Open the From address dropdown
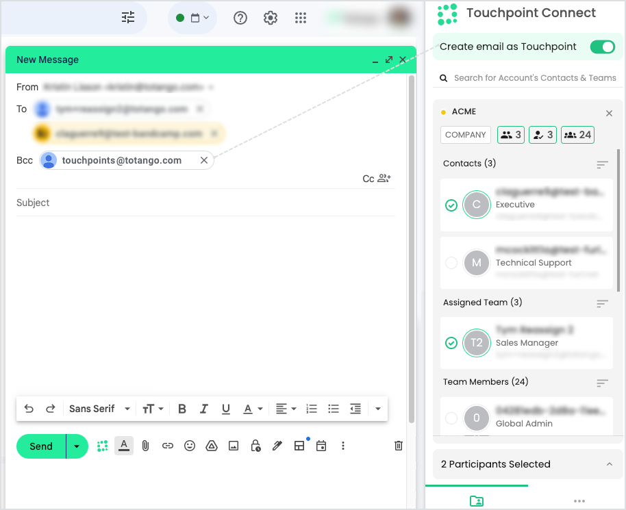The height and width of the screenshot is (510, 626). (211, 87)
